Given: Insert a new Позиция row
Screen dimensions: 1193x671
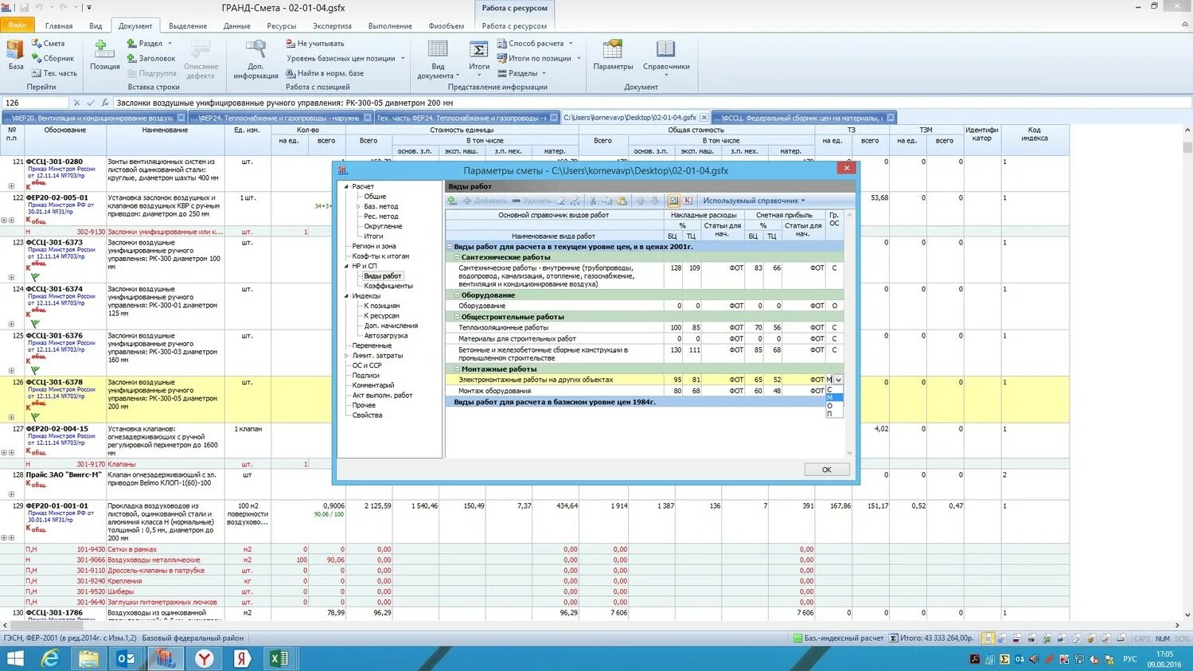Looking at the screenshot, I should [x=104, y=54].
